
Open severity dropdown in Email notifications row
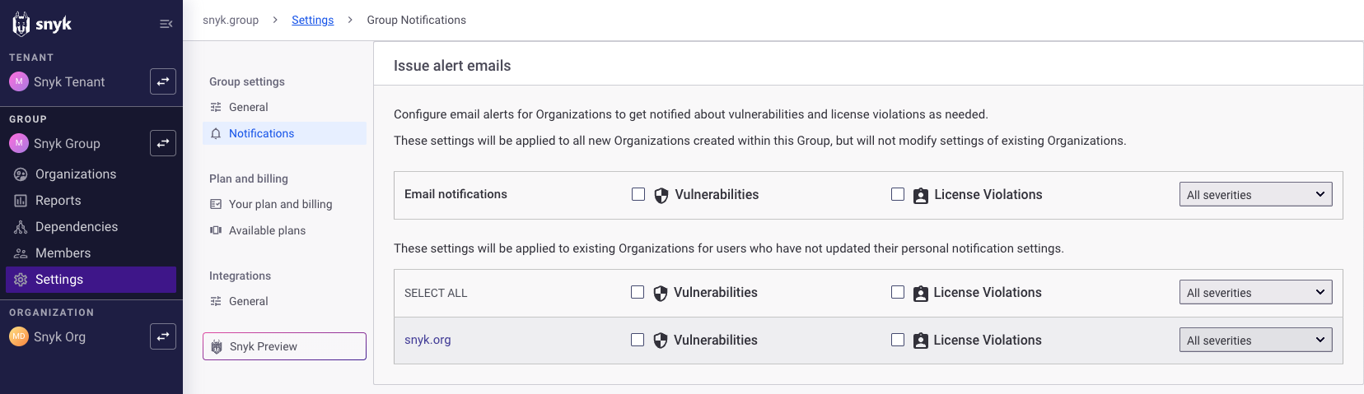pos(1255,195)
